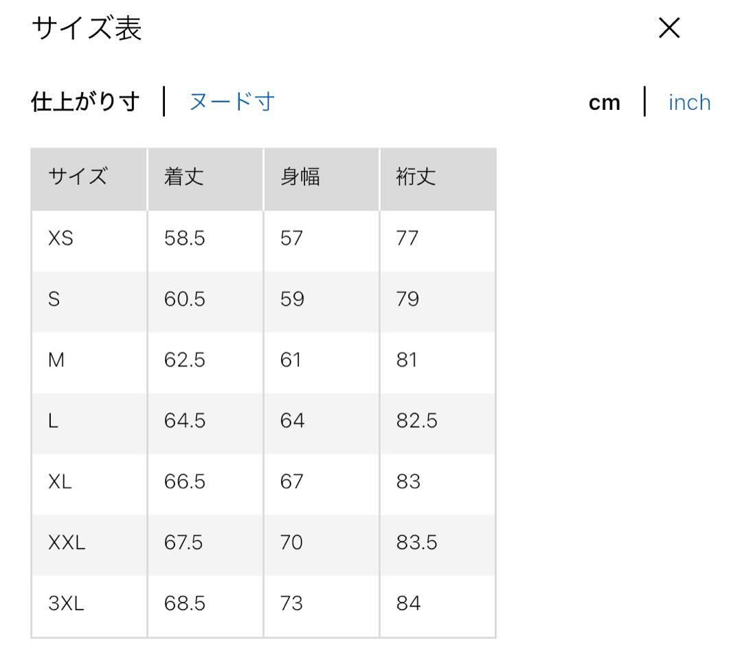The image size is (742, 668).
Task: Select the S size row label
Action: pos(54,300)
